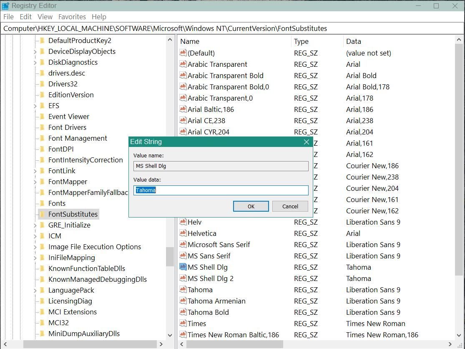This screenshot has height=349, width=465.
Task: Click the values pane horizontal scrollbar thumb
Action: pos(234,344)
